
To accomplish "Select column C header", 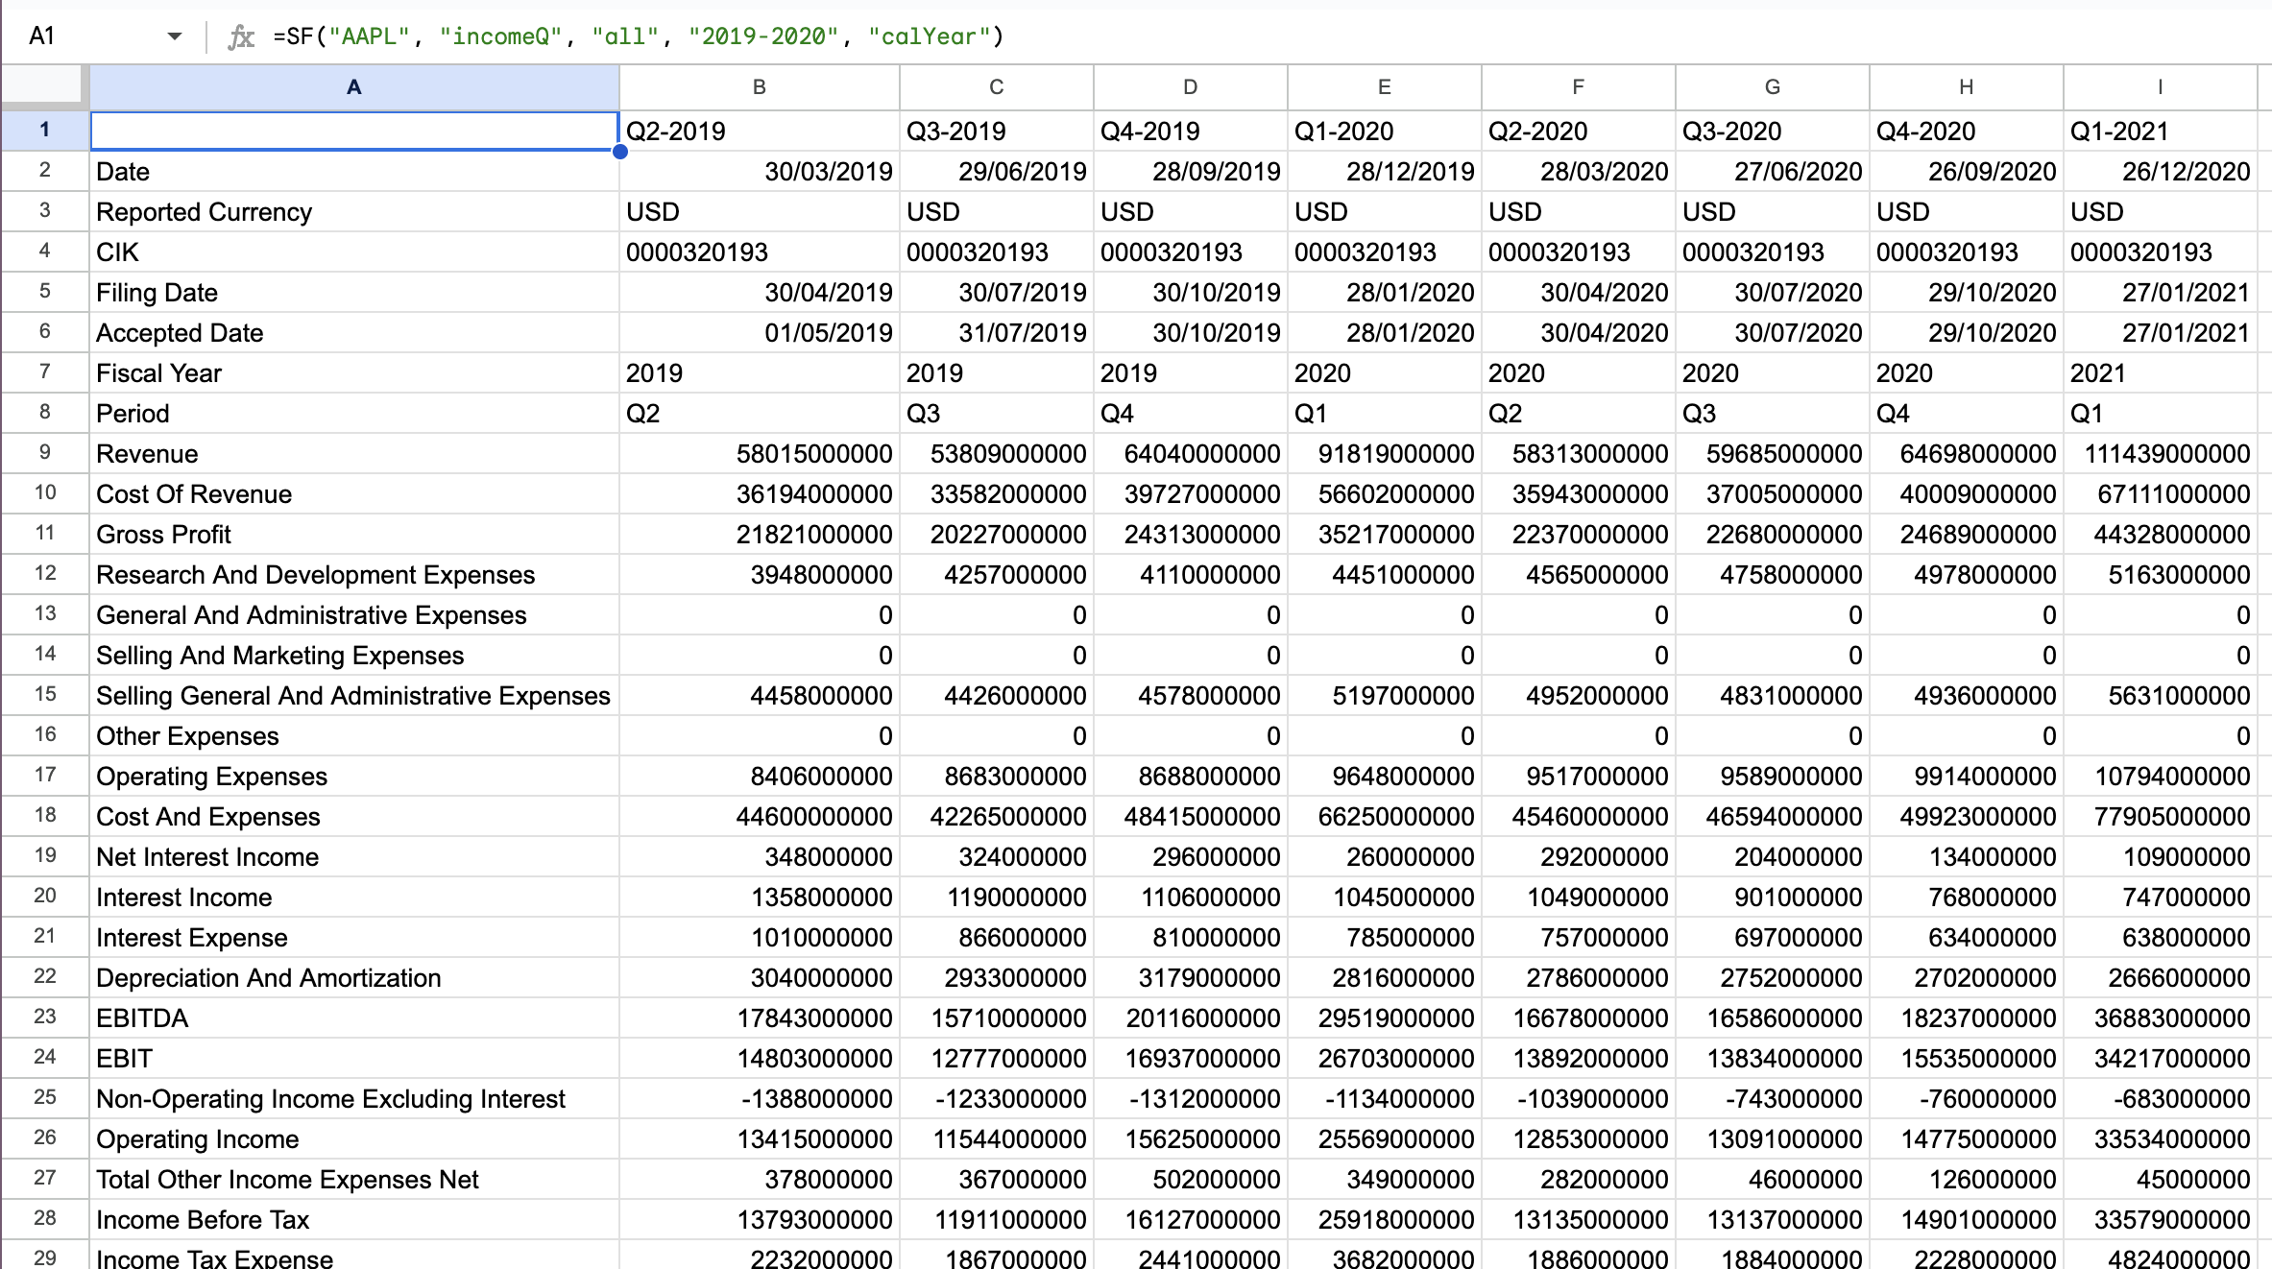I will pos(996,87).
